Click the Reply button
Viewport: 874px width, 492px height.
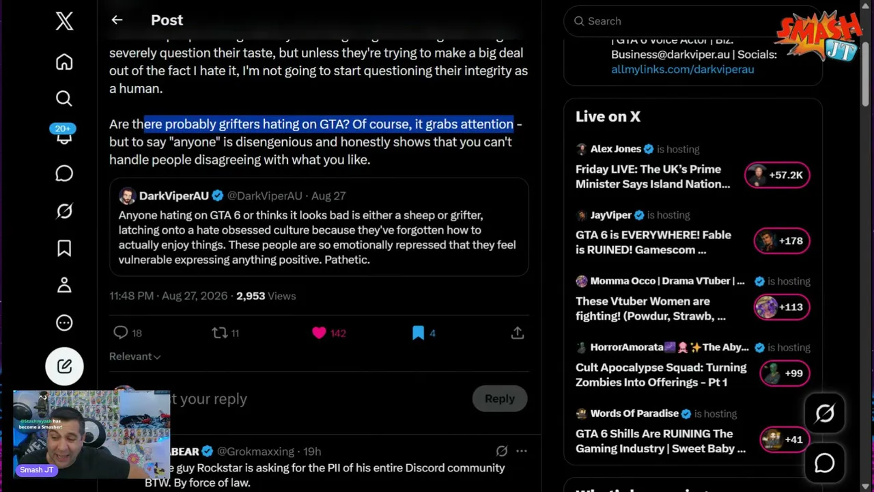point(500,398)
